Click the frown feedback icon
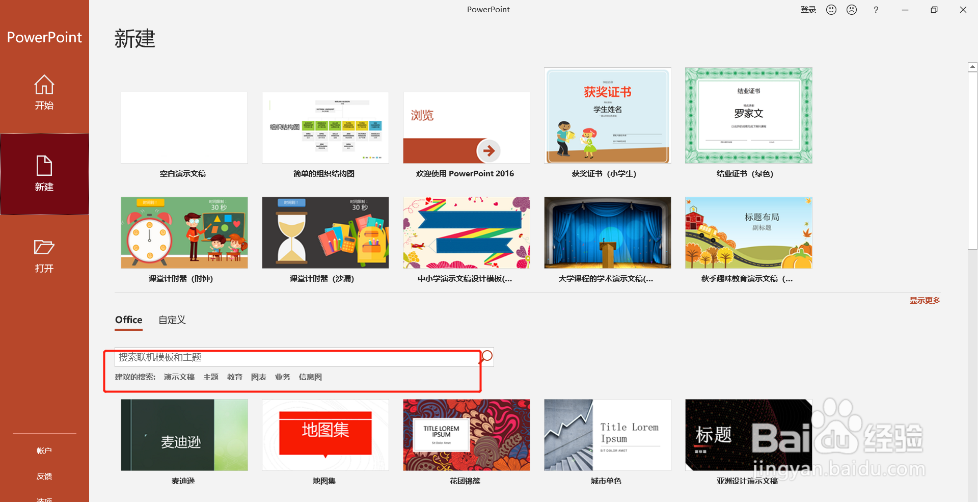The width and height of the screenshot is (978, 502). (852, 10)
